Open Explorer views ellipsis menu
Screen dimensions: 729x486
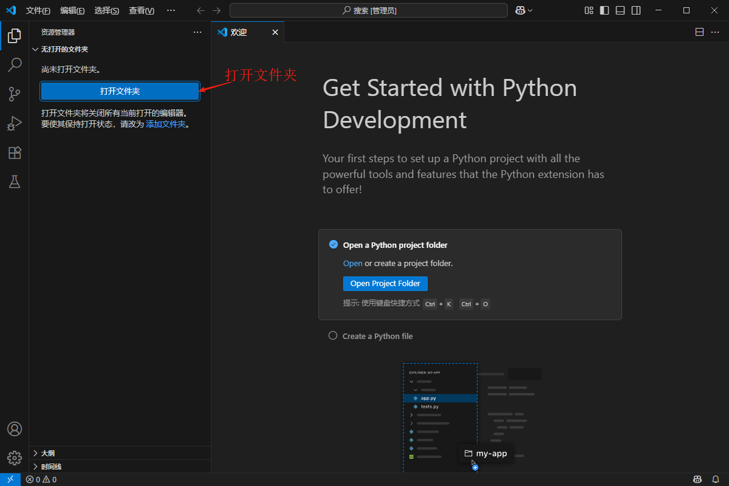pos(197,32)
